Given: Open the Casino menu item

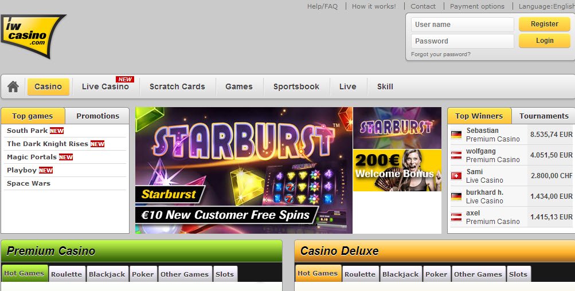Looking at the screenshot, I should 48,87.
